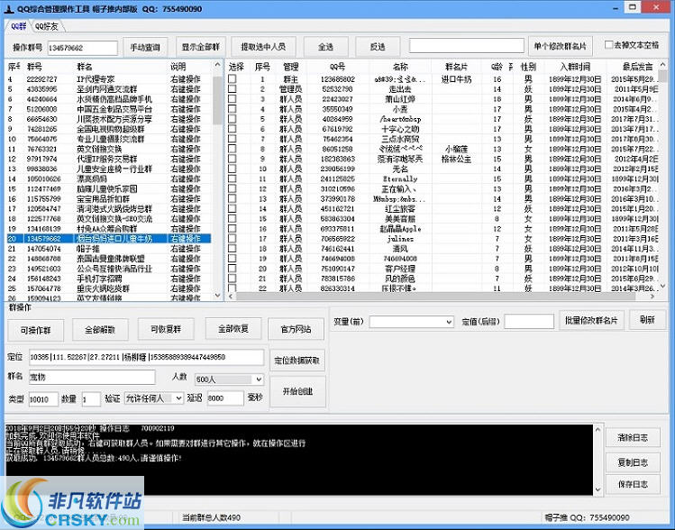Click the 可操作群 button
The width and height of the screenshot is (675, 530).
(36, 330)
